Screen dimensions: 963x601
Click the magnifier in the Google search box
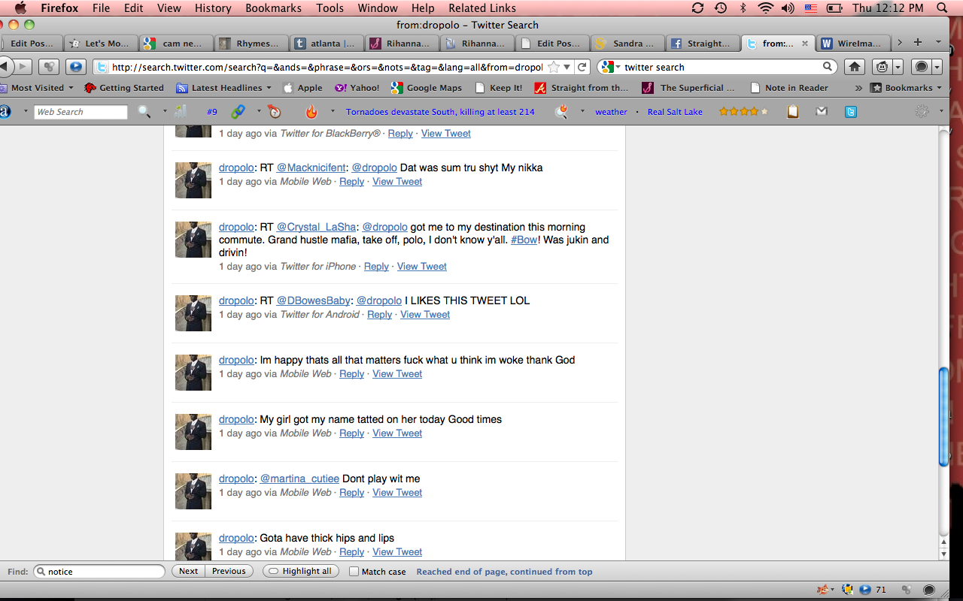(x=828, y=67)
